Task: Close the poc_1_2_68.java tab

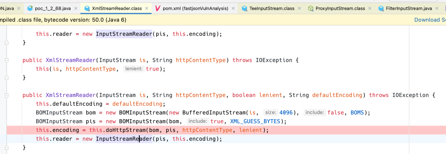Action: click(76, 8)
